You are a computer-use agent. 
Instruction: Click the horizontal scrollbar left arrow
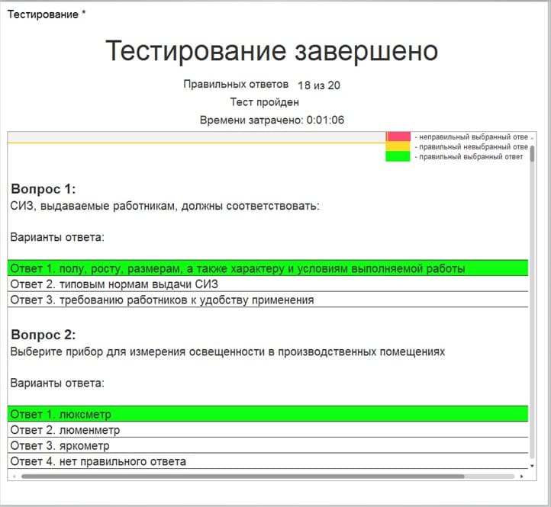pos(14,477)
